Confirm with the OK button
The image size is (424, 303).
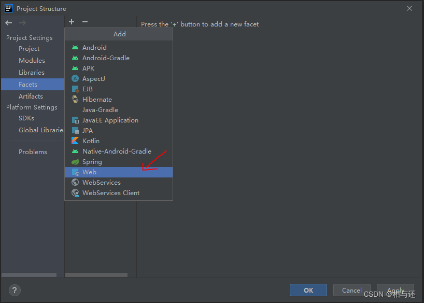[308, 290]
